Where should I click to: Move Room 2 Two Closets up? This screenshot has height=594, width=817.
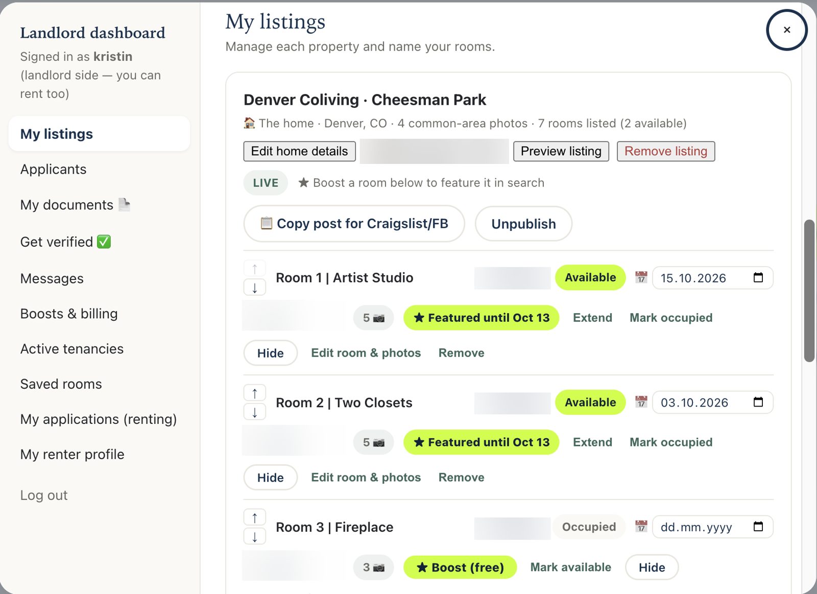coord(255,393)
